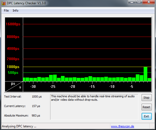
Task: Click the Current Latency value 157 µs
Action: [x=36, y=106]
